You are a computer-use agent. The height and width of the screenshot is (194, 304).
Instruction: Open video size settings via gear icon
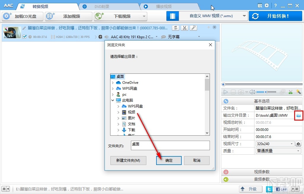point(298,144)
